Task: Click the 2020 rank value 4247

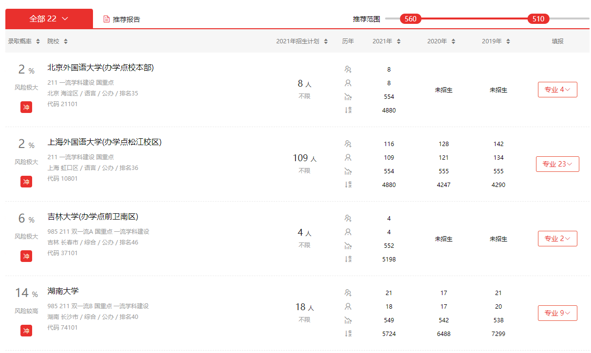Action: tap(443, 185)
